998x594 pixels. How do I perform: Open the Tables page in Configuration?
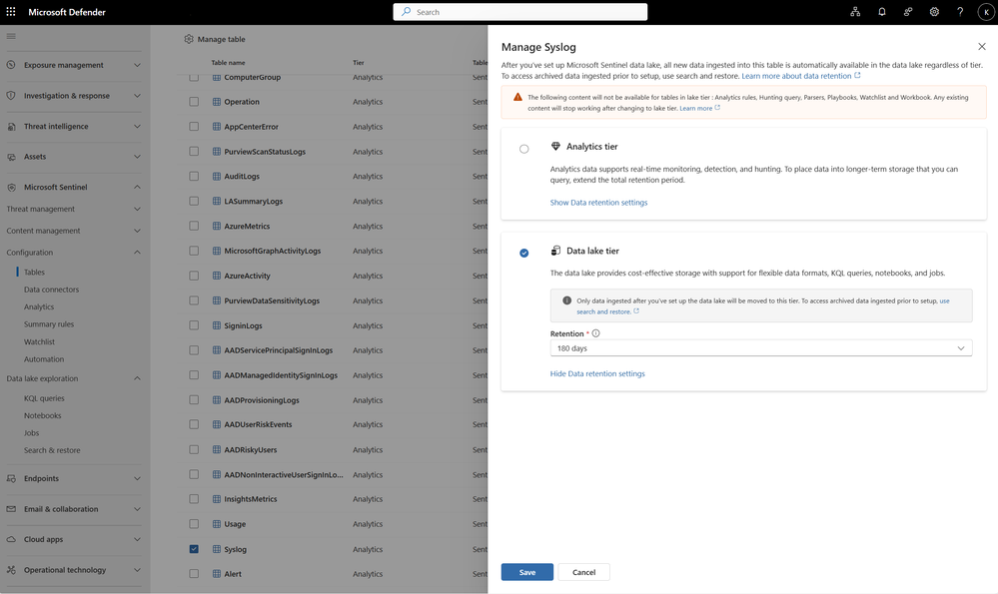[x=34, y=273]
